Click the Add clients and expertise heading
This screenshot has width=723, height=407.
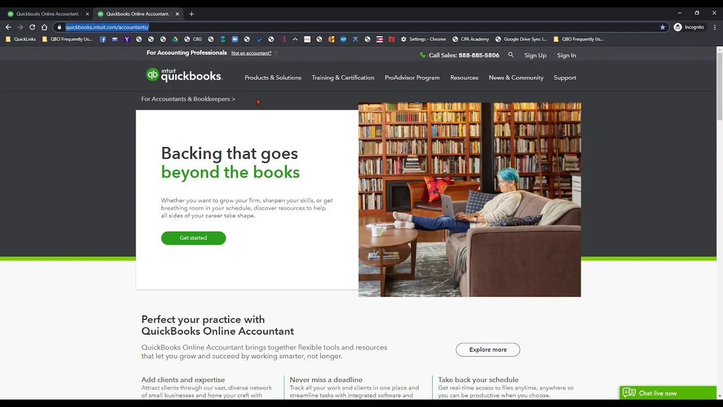[x=183, y=380]
